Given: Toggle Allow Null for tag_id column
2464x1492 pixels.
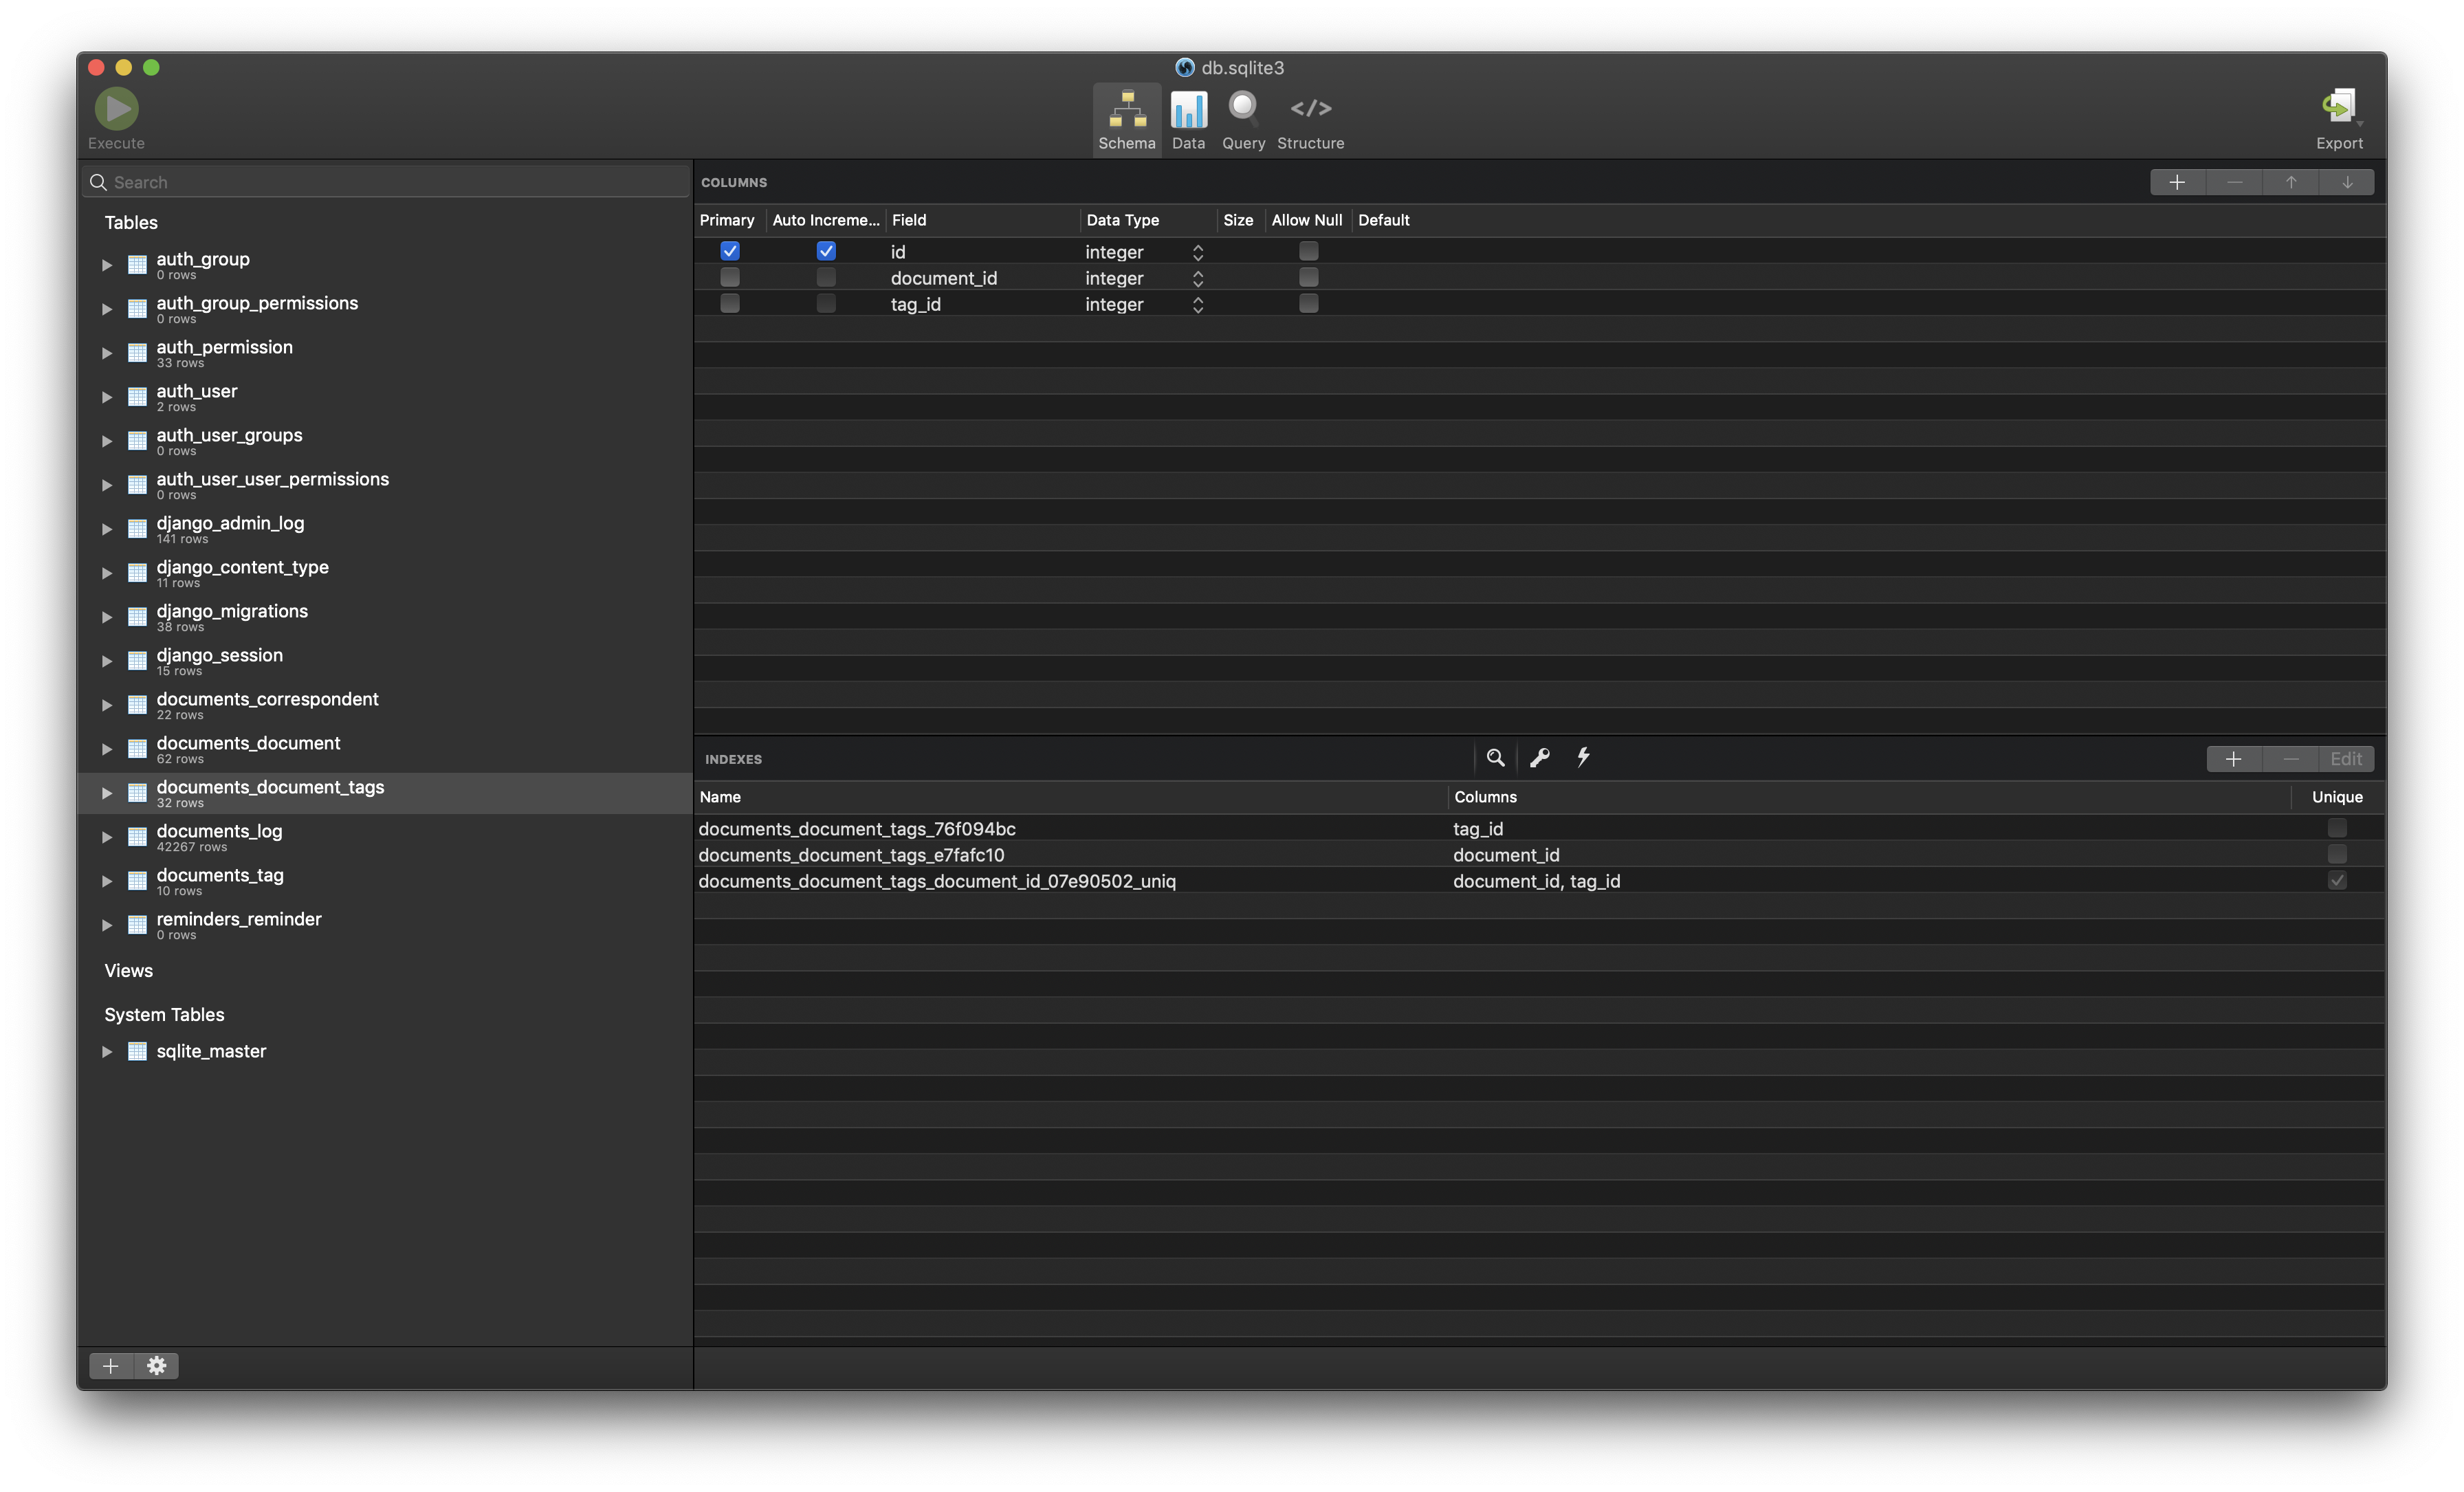Looking at the screenshot, I should [x=1308, y=303].
